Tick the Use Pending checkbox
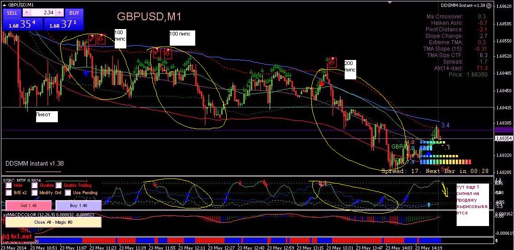 (68, 192)
